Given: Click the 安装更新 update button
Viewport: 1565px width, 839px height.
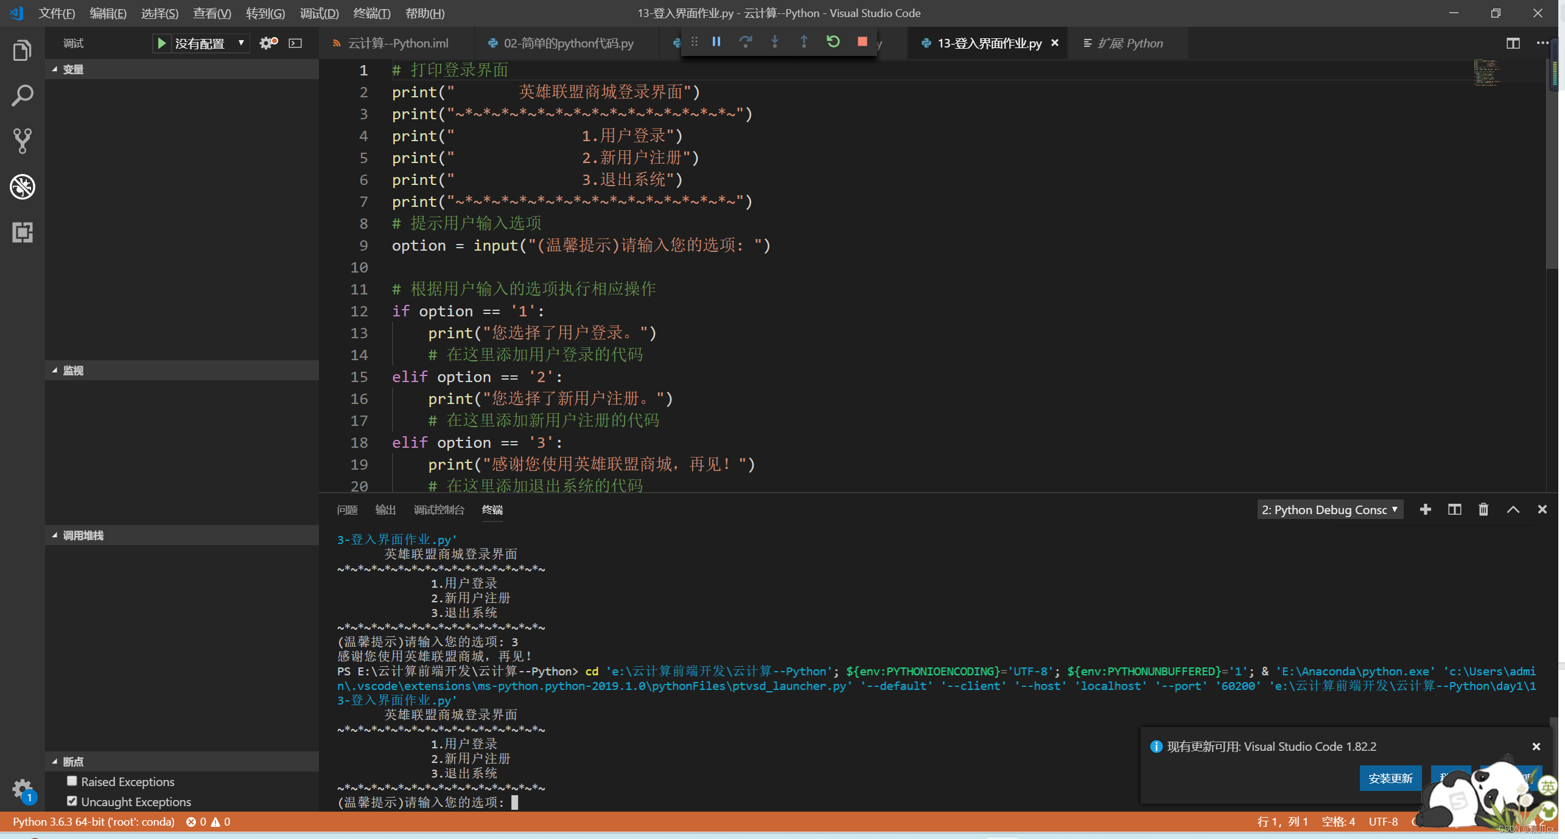Looking at the screenshot, I should pos(1390,778).
